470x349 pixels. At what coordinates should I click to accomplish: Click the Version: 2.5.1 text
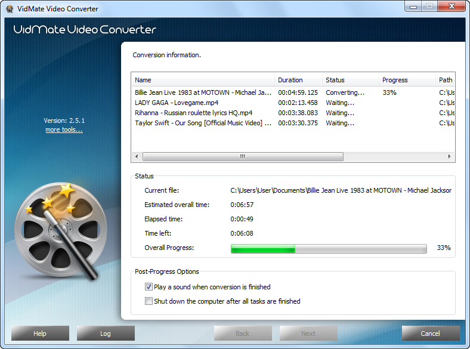[64, 121]
